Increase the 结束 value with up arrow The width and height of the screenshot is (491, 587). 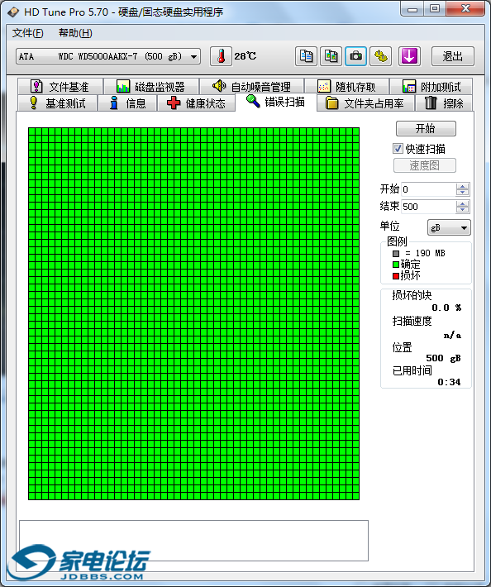pyautogui.click(x=463, y=203)
